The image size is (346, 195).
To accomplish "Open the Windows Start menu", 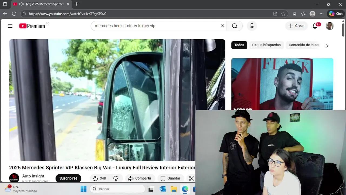I will (x=84, y=189).
